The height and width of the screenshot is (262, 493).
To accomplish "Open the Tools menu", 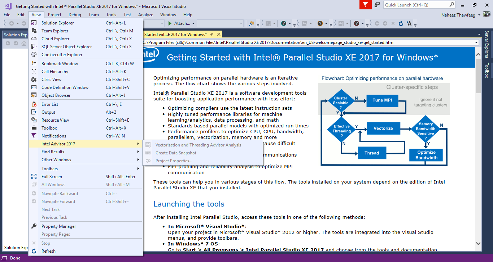I will 111,15.
